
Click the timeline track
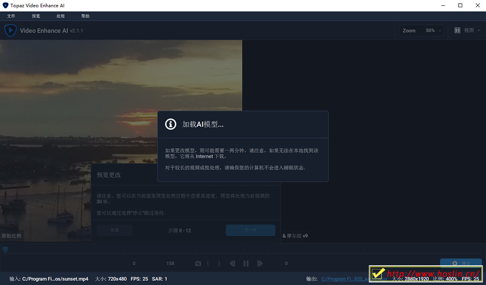tap(243, 250)
